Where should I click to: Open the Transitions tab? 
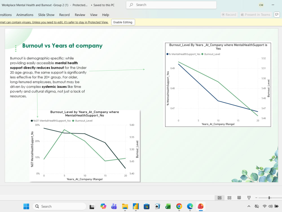click(x=6, y=15)
